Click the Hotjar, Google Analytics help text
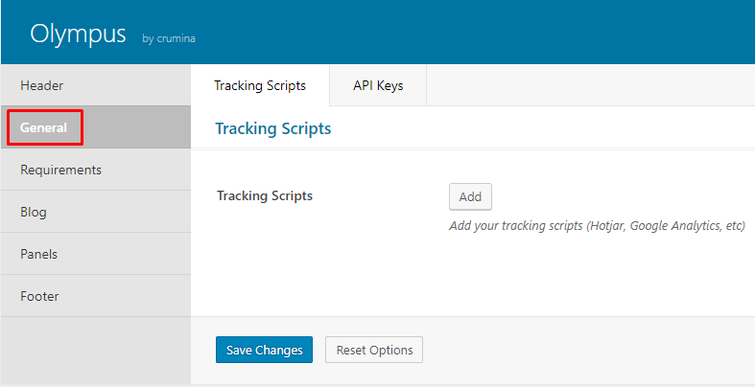The image size is (755, 387). 597,225
